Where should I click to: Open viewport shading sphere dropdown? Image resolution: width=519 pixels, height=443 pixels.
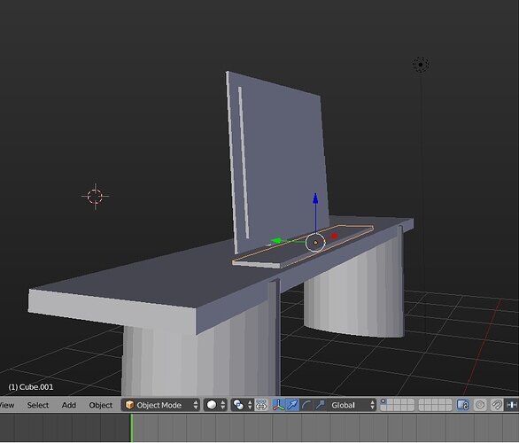coord(215,405)
